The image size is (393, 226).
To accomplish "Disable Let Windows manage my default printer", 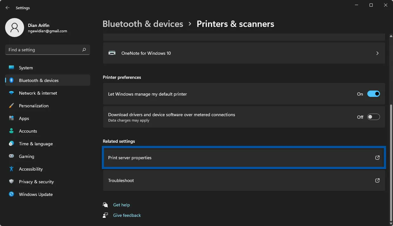I will pyautogui.click(x=373, y=94).
